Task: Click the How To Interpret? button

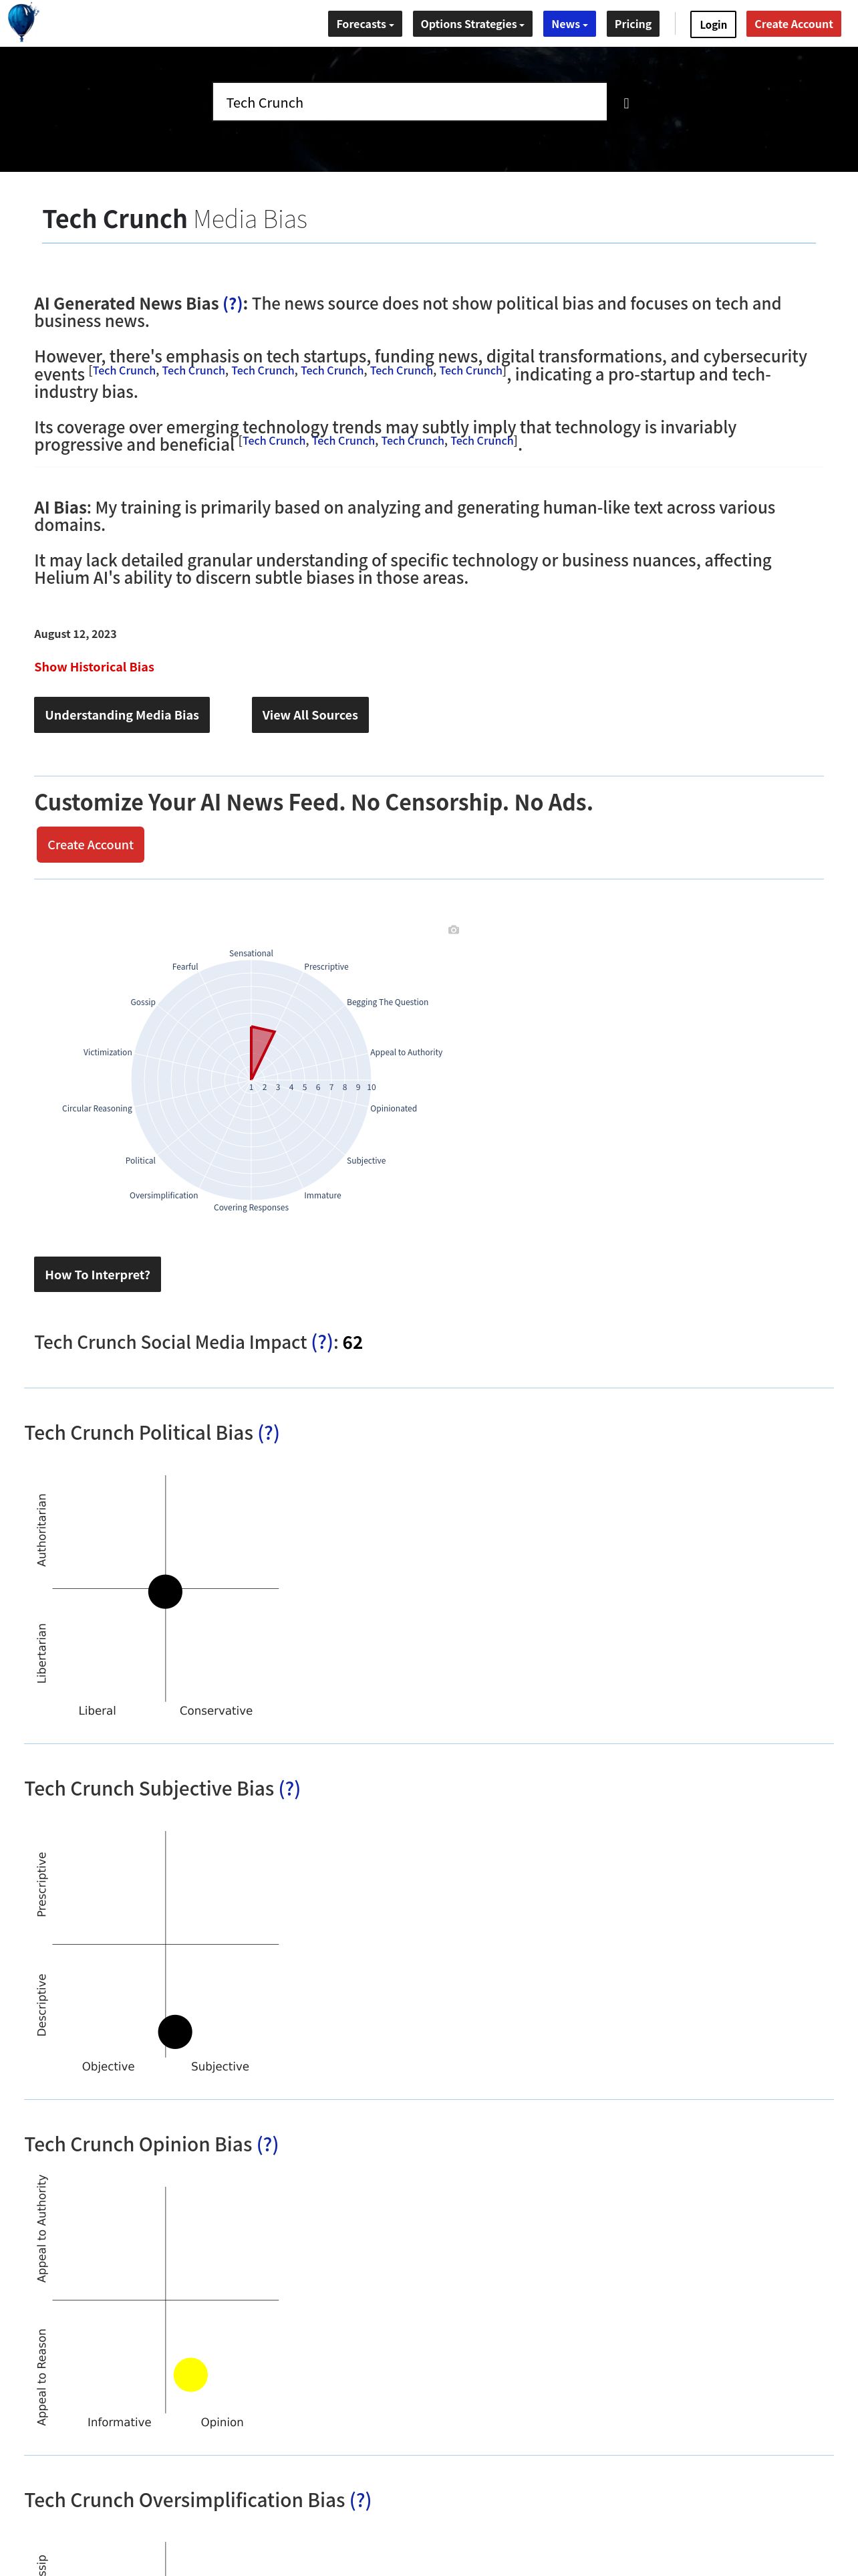Action: [97, 1274]
